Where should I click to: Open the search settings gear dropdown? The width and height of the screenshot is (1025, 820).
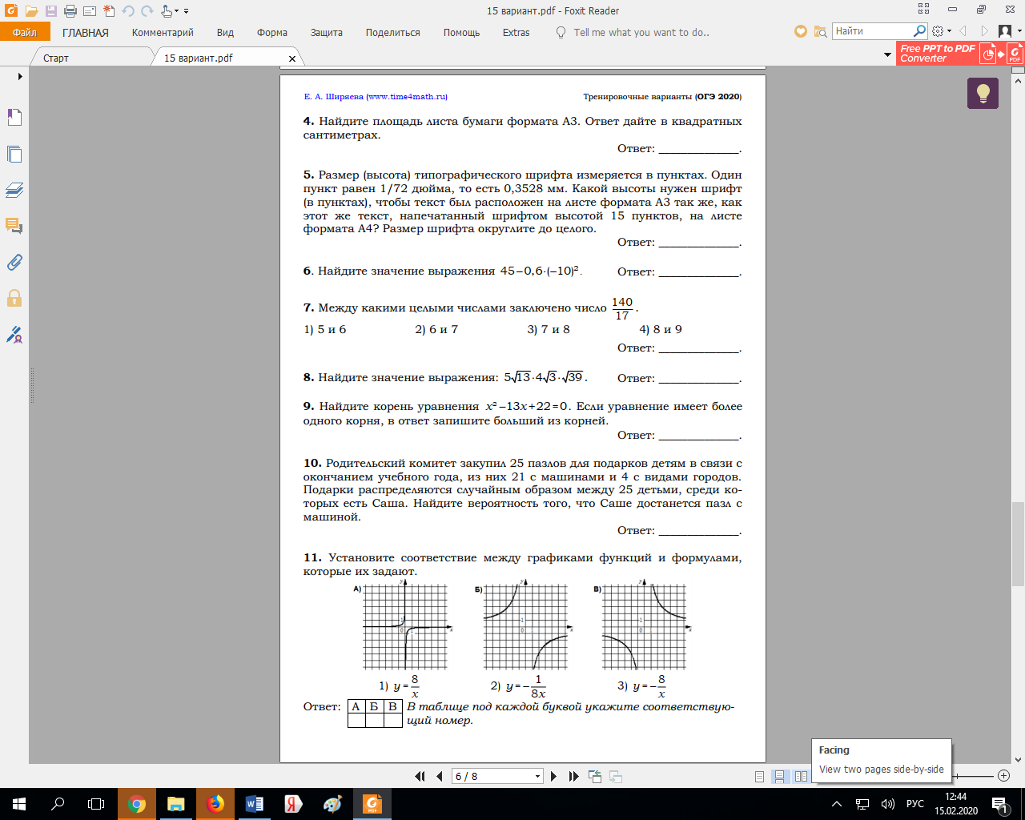pos(943,31)
